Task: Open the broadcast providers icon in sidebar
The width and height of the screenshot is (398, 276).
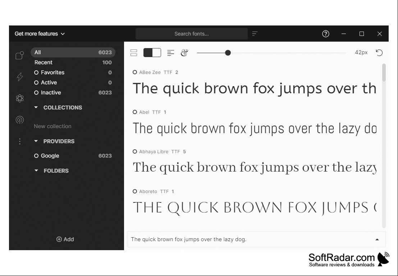Action: pyautogui.click(x=20, y=120)
